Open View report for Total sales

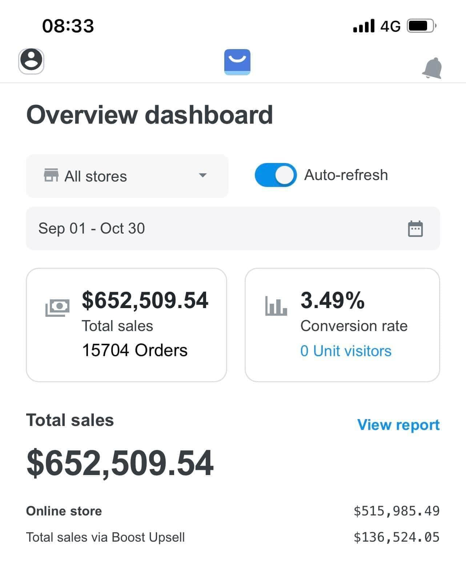[398, 424]
